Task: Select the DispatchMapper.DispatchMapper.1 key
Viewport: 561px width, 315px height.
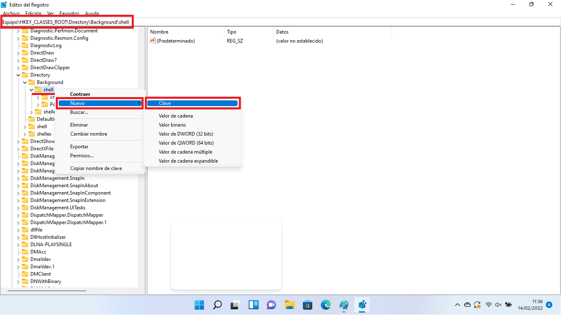Action: pos(68,222)
